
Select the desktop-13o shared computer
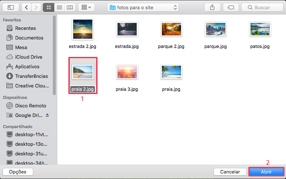click(27, 144)
